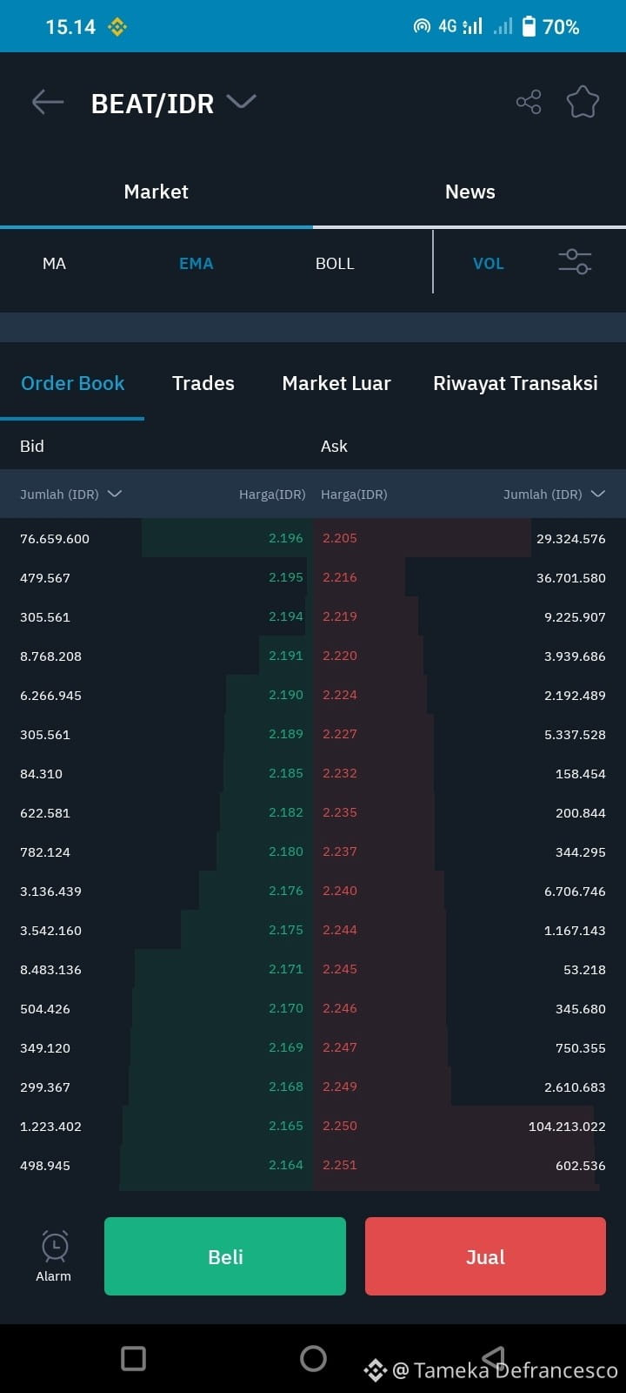Open the share icon
The image size is (626, 1393).
coord(529,103)
